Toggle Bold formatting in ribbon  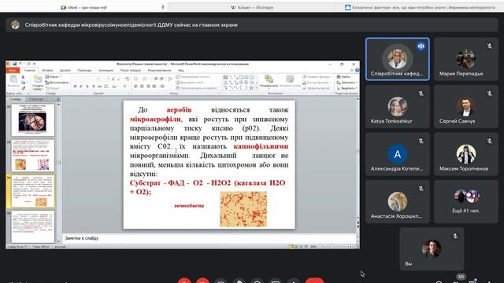[x=75, y=86]
